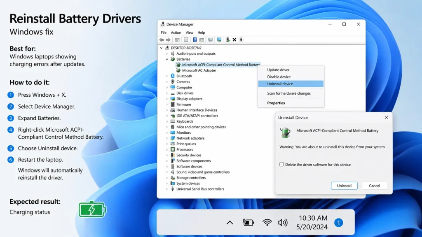
Task: Select System devices label
Action: (x=188, y=183)
